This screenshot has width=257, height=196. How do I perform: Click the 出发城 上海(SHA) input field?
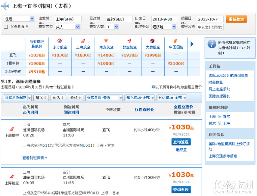pyautogui.click(x=68, y=19)
